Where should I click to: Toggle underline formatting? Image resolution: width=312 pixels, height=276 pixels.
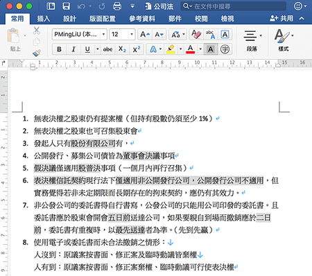coord(87,49)
